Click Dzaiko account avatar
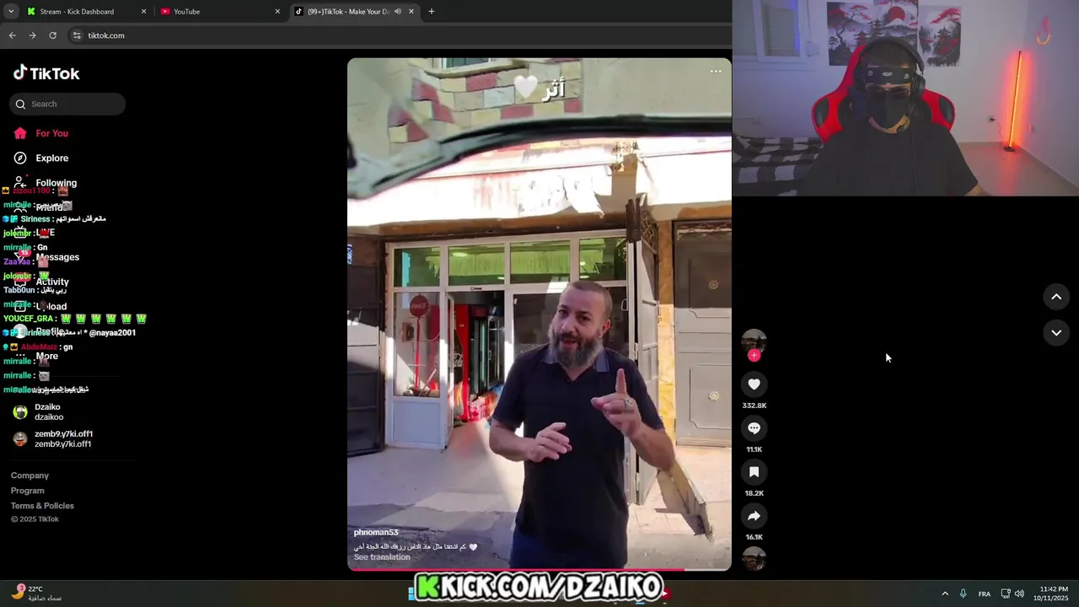 tap(20, 412)
